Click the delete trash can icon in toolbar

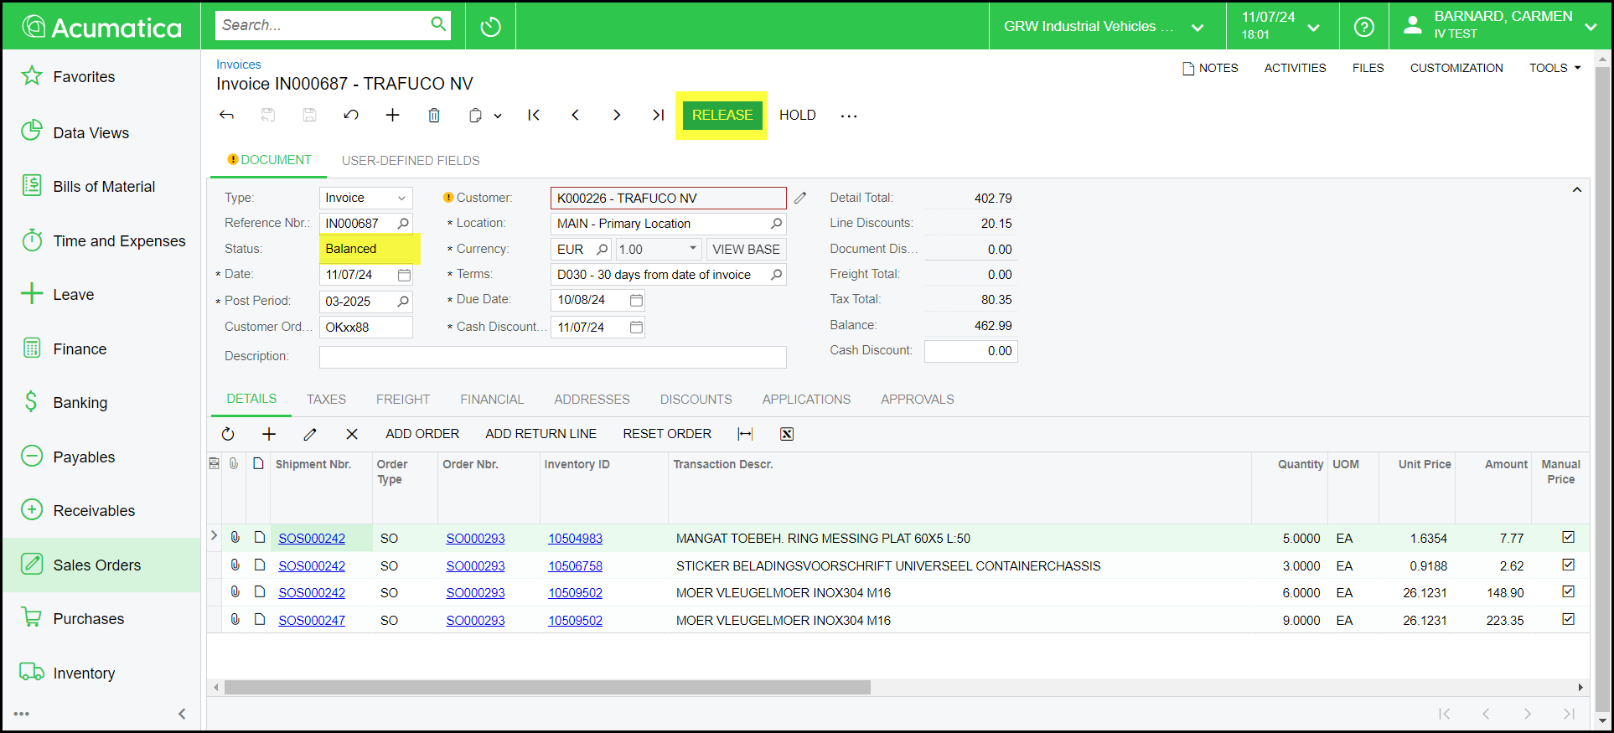(x=434, y=116)
